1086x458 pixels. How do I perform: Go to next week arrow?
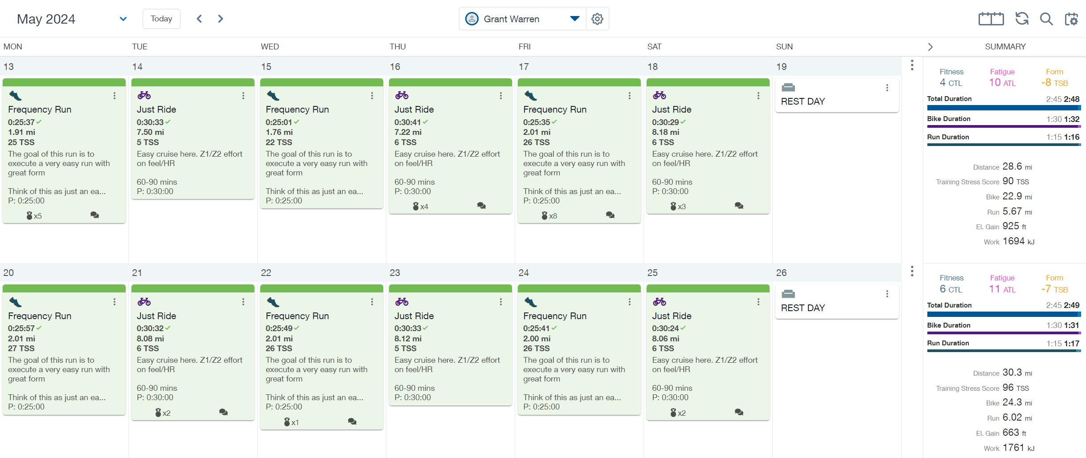coord(220,19)
